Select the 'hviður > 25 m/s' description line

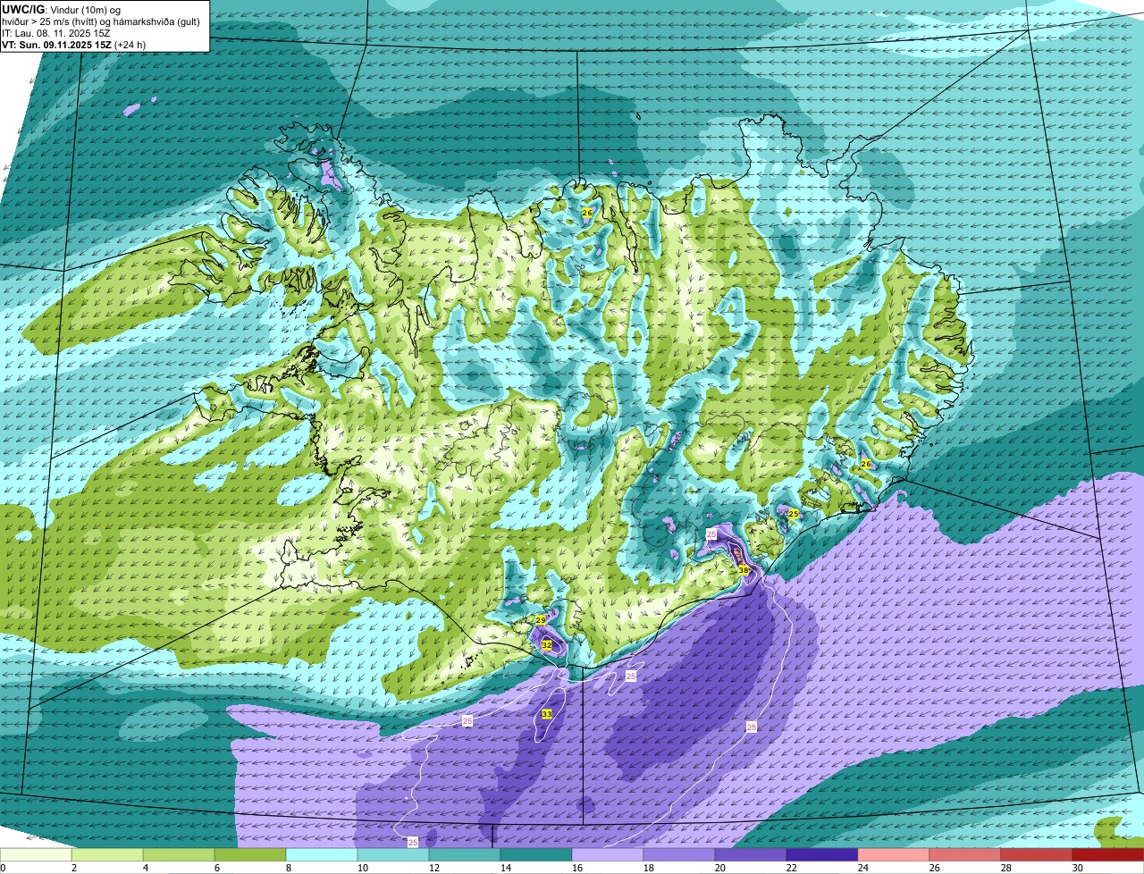[101, 21]
